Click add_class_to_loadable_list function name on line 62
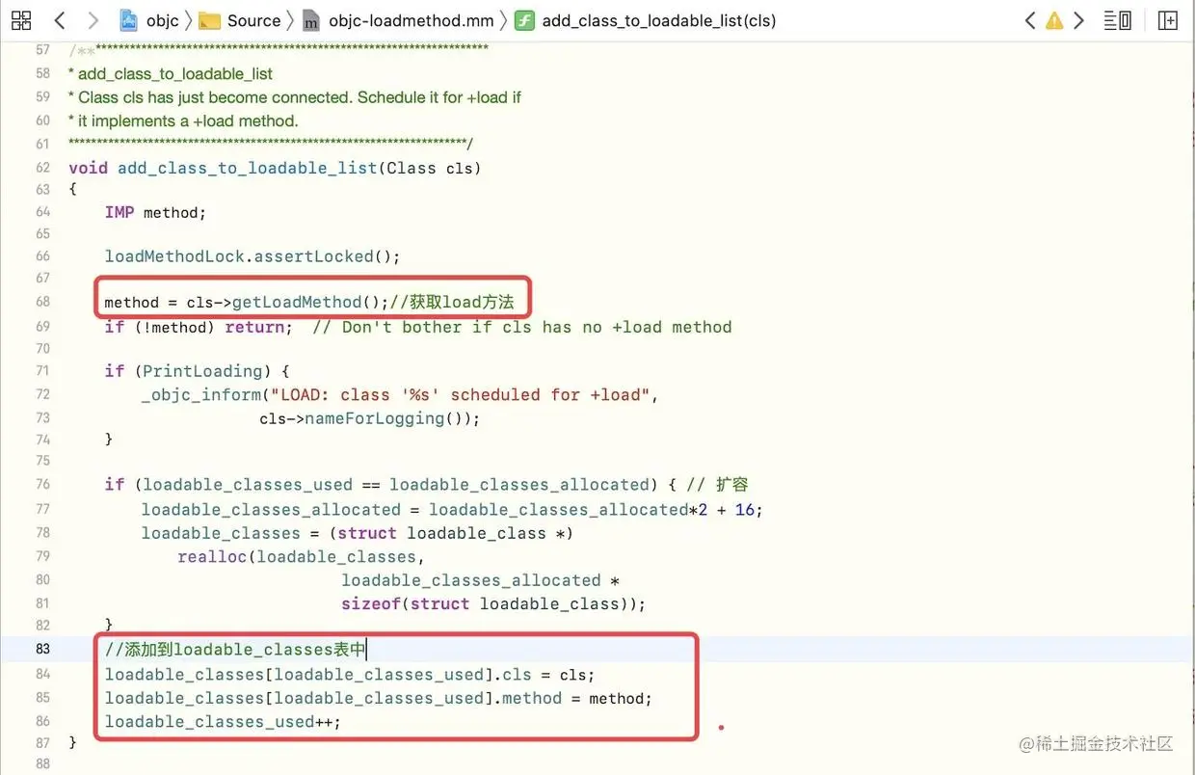 pos(247,168)
